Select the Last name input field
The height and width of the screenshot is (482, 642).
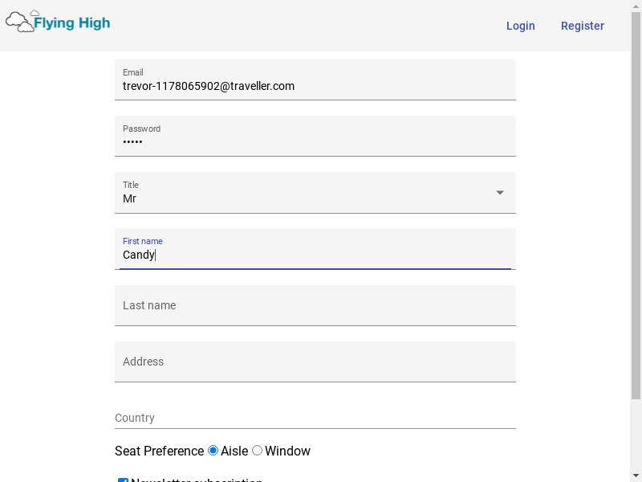pos(315,305)
